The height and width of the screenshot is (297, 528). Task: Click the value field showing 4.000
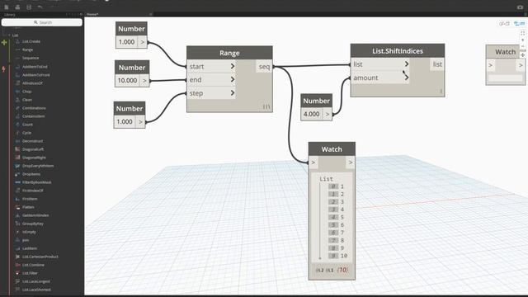click(x=312, y=114)
